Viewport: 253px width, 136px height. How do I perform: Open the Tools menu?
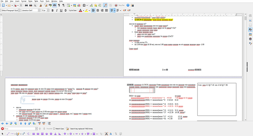click(48, 1)
